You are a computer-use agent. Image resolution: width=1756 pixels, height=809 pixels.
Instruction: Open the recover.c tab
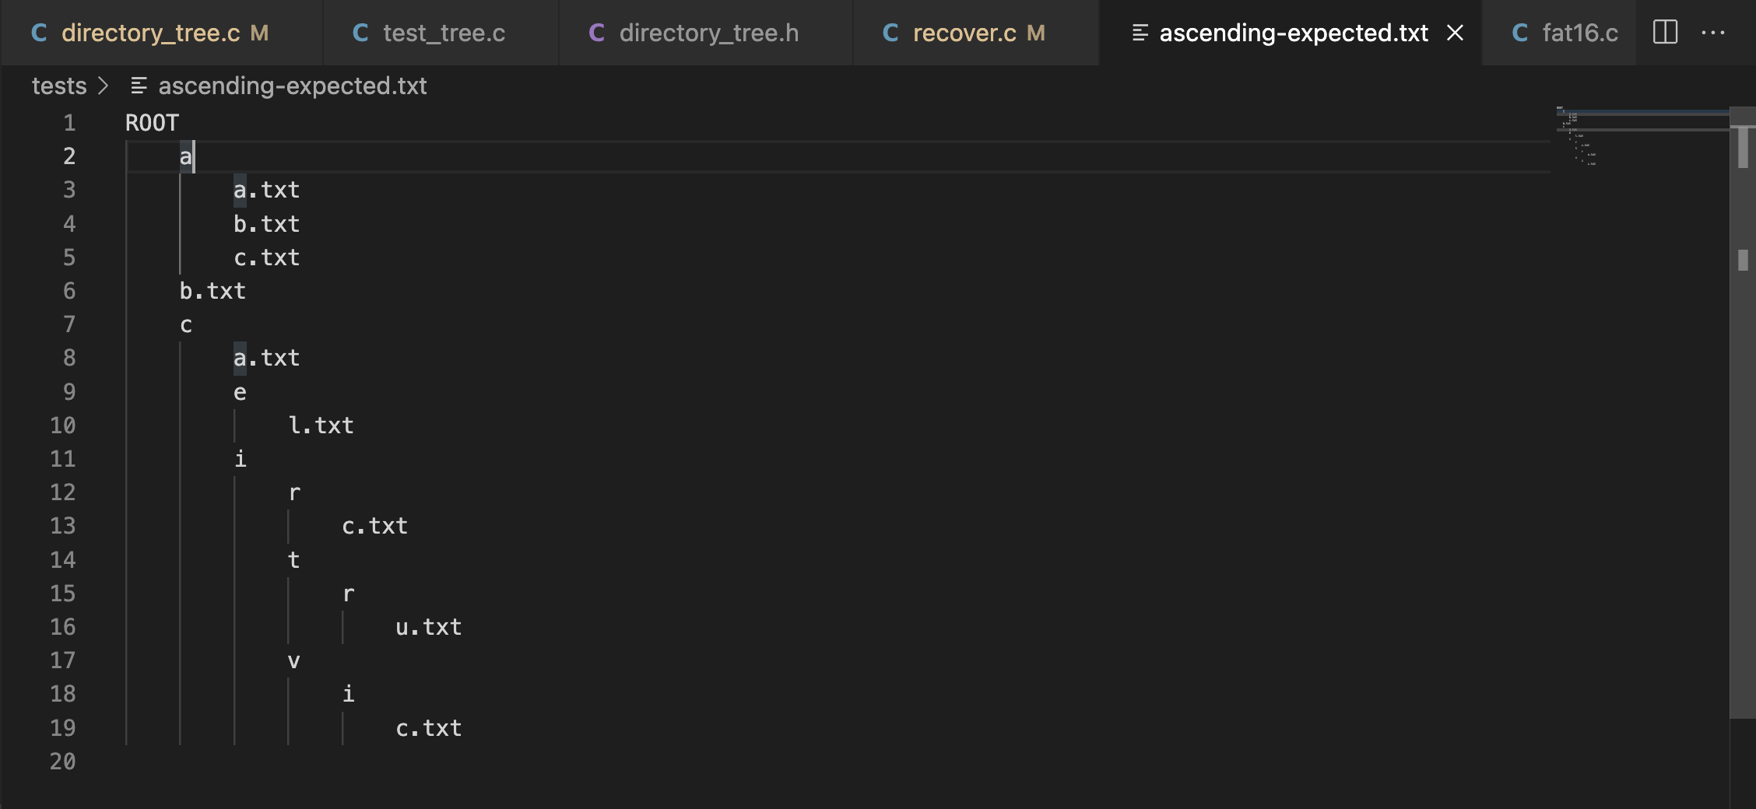(x=964, y=33)
